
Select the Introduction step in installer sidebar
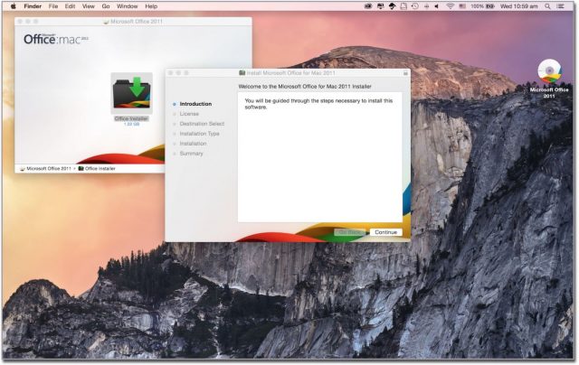(x=195, y=104)
